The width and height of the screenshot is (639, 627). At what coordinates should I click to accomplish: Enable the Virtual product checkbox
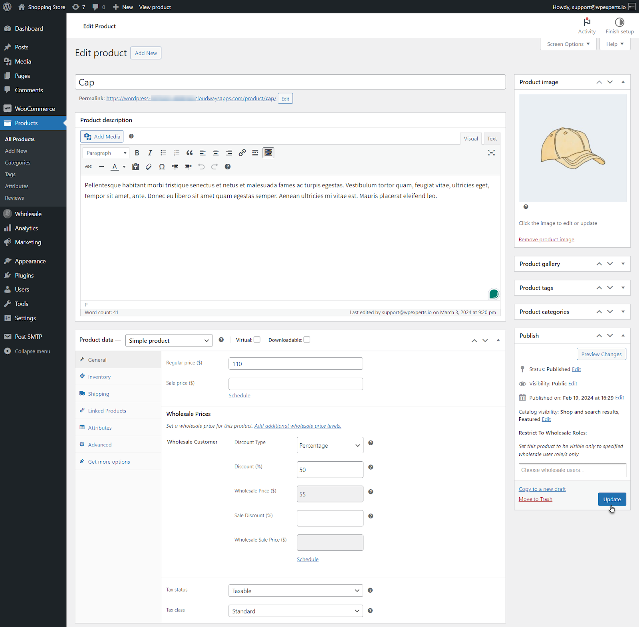pos(257,339)
